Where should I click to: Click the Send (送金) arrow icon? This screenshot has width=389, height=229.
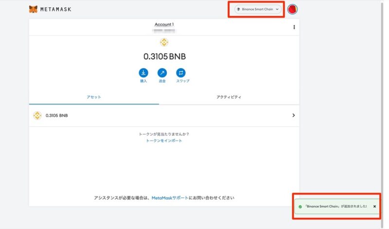162,73
